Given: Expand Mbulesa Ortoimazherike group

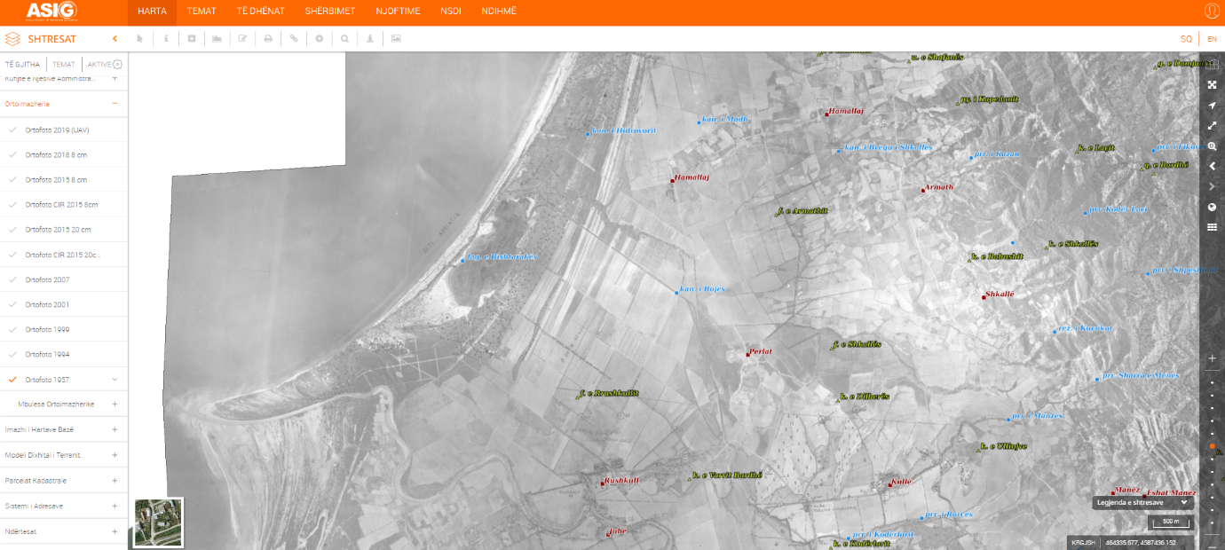Looking at the screenshot, I should point(115,404).
